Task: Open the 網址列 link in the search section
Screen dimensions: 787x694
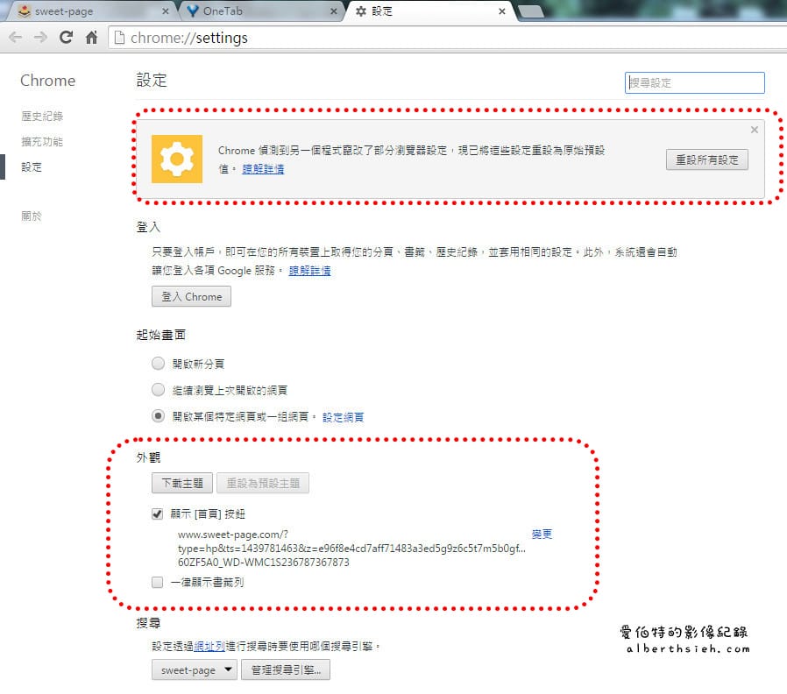Action: click(209, 647)
